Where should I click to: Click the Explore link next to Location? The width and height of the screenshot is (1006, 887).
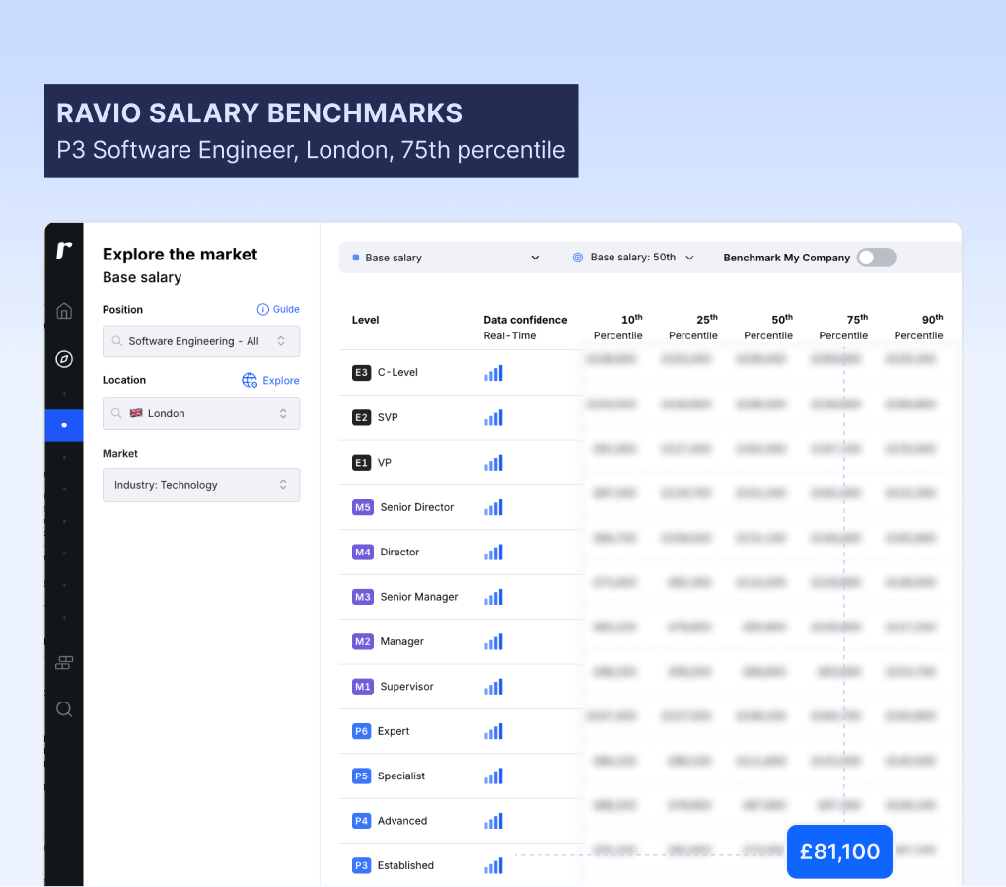pyautogui.click(x=279, y=380)
